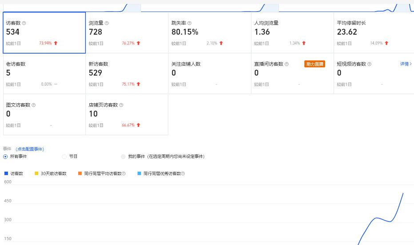Viewport: 414px width, 245px height.
Task: Select the 浏览量 728 metric card
Action: pos(127,33)
